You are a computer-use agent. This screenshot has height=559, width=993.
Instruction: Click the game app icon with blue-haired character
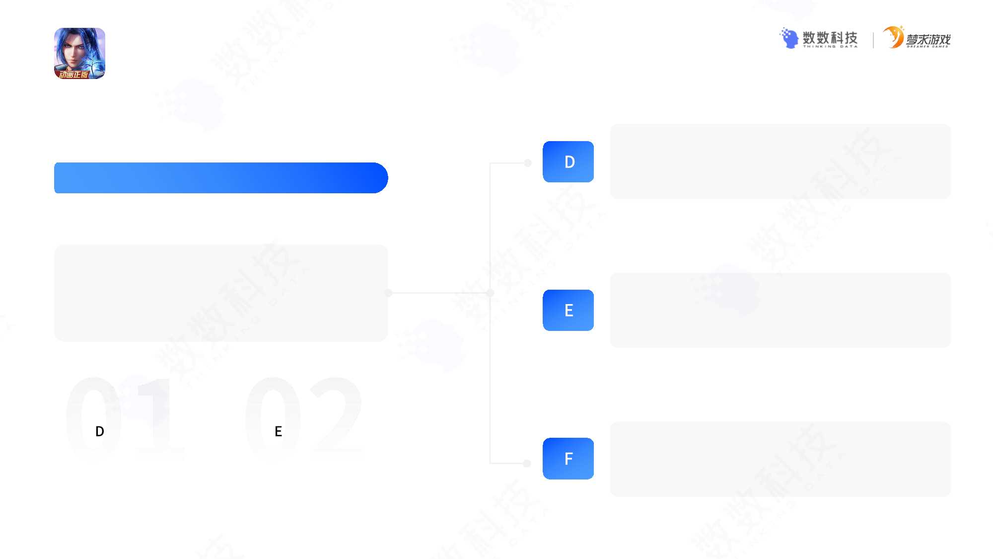click(79, 53)
